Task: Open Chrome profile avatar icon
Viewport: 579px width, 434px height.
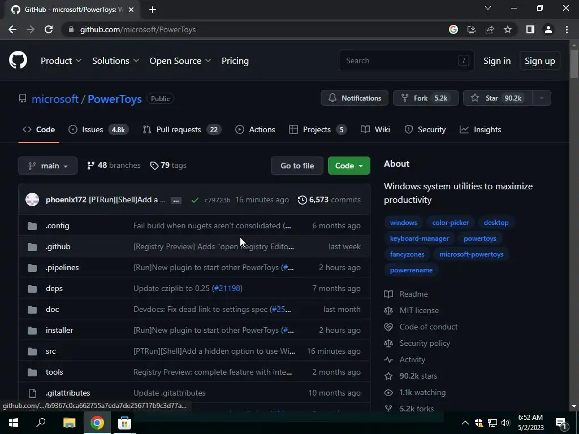Action: [548, 29]
